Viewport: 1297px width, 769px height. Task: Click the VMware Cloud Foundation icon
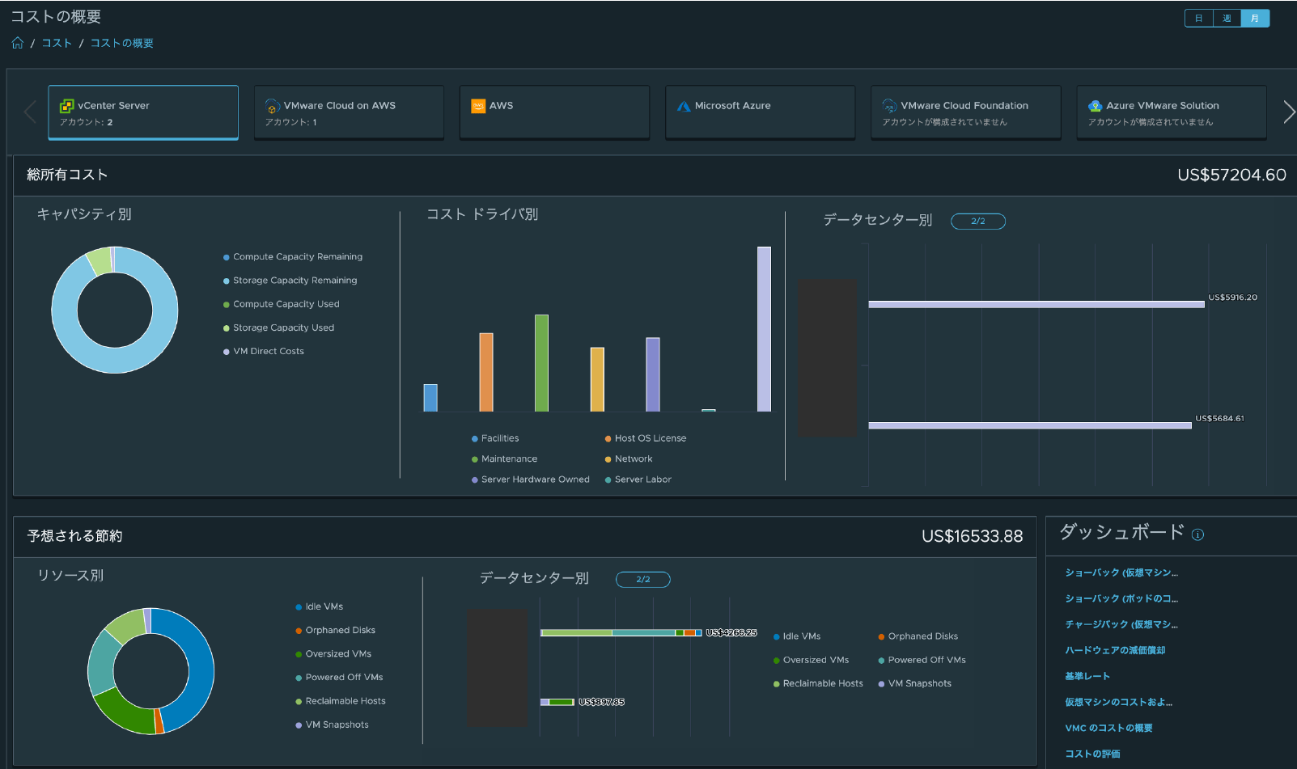click(889, 106)
